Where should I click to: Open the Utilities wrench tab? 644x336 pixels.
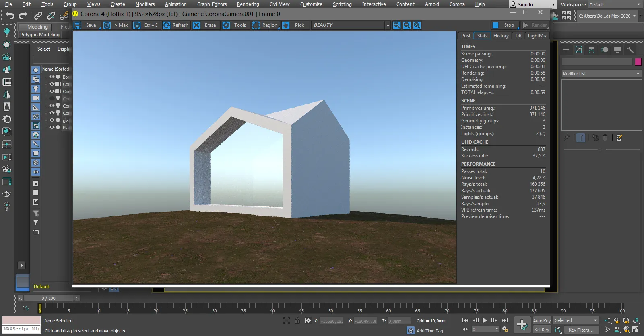[630, 50]
